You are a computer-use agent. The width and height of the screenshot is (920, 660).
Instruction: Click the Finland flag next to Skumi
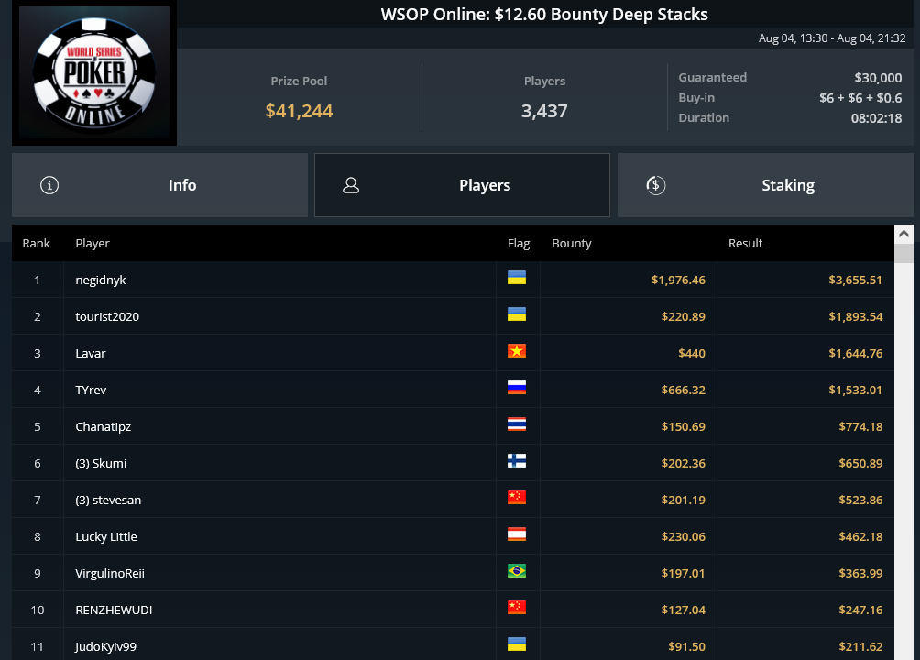[516, 461]
